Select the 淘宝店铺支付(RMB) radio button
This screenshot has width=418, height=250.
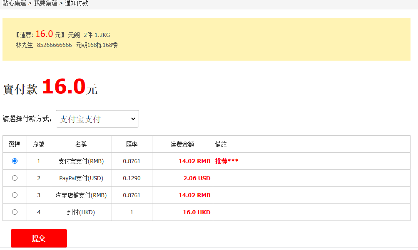(15, 195)
